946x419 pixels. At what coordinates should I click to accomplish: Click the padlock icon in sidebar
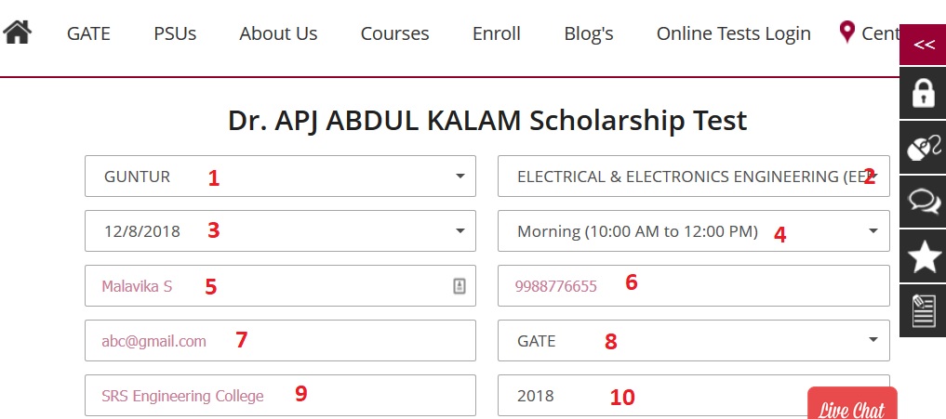point(923,93)
